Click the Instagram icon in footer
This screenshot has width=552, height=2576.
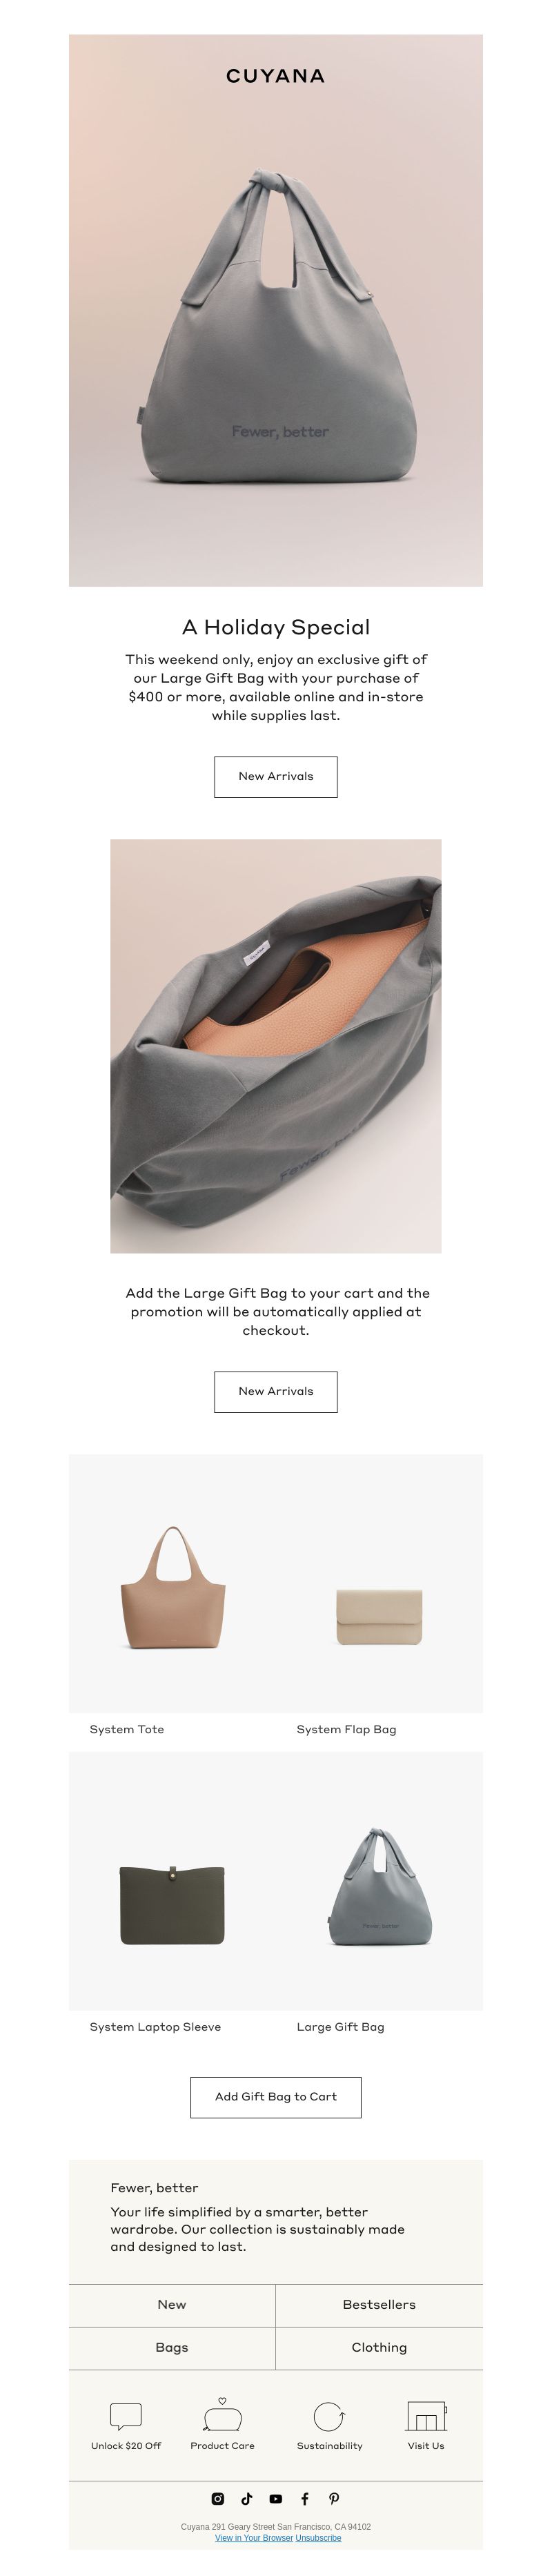click(218, 2498)
